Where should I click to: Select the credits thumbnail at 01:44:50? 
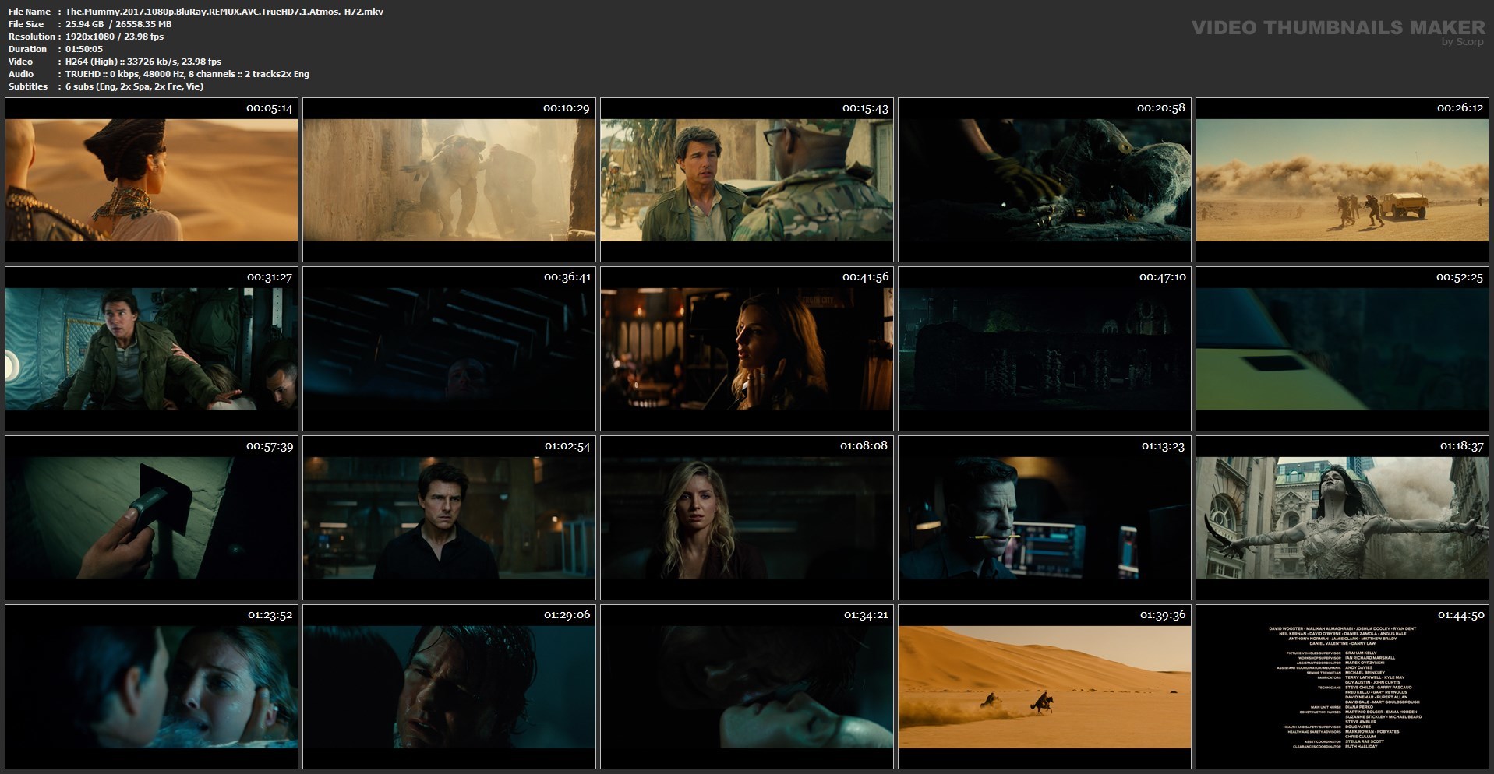(1342, 687)
